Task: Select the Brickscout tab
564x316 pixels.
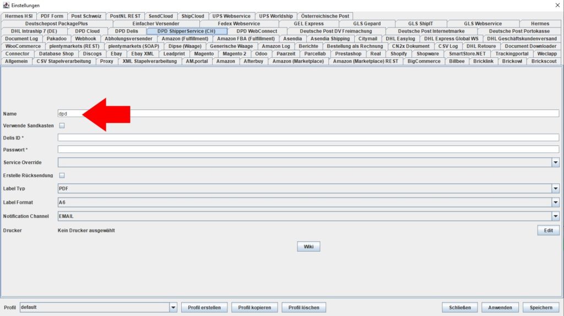Action: [544, 62]
